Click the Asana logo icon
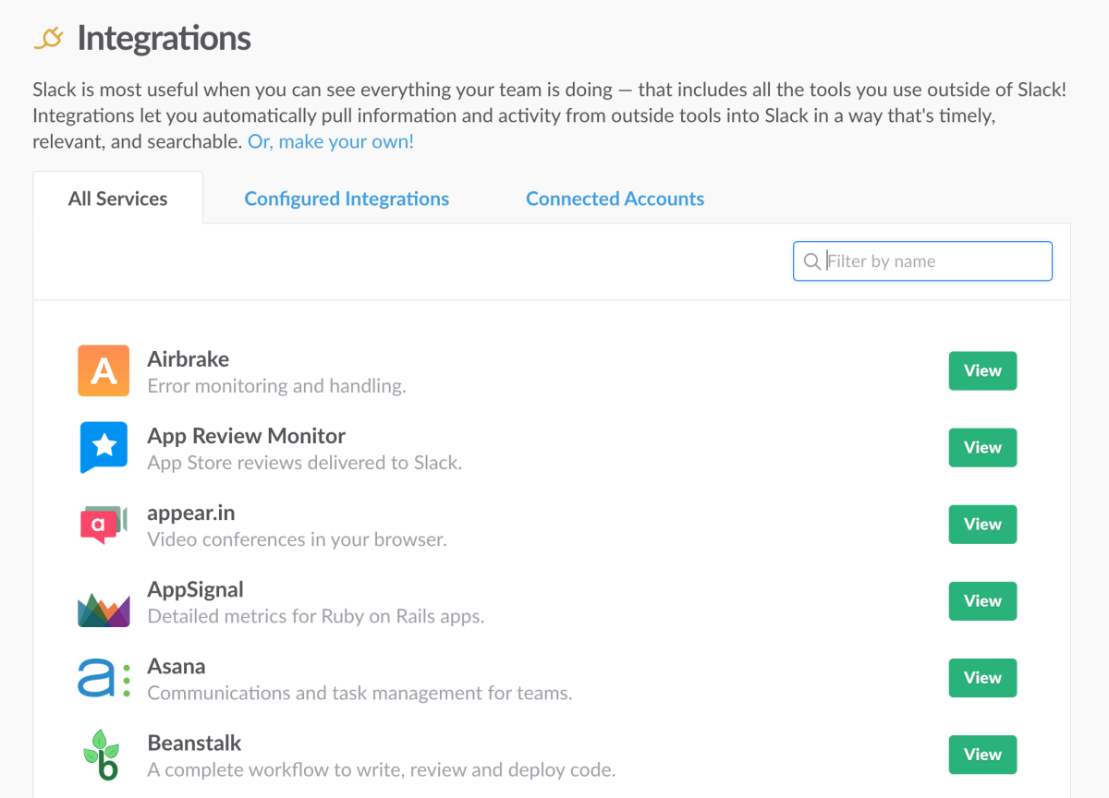The image size is (1109, 798). click(x=103, y=677)
